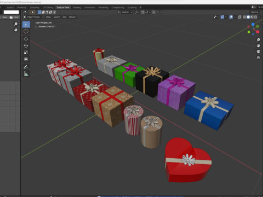
Task: Click the blue Z axis gizmo handle
Action: pos(253,24)
